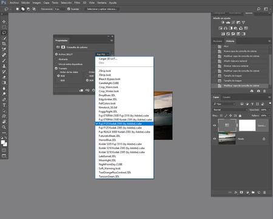Click the Desvanecer value field

(59, 9)
